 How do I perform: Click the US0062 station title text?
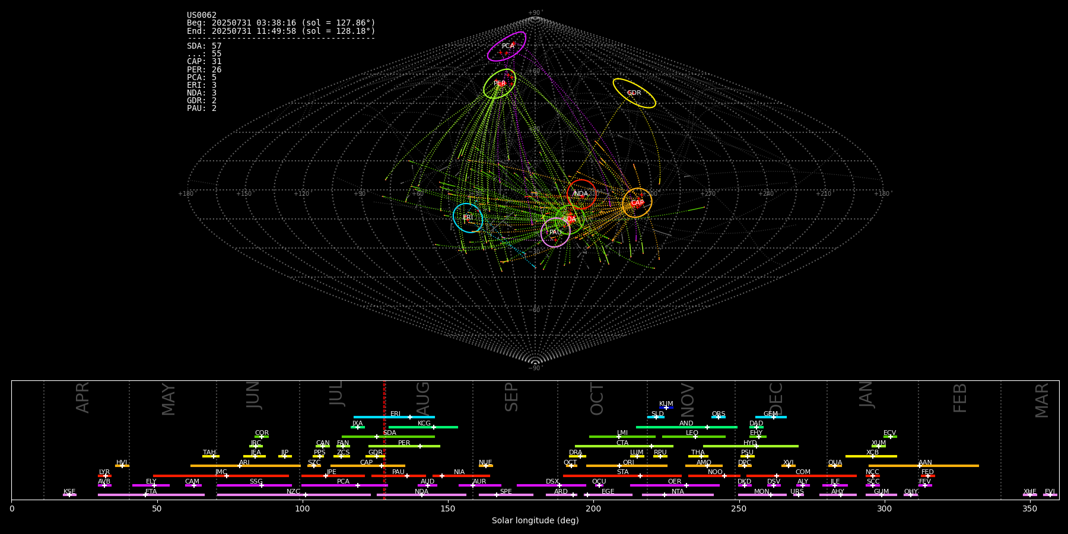coord(202,15)
